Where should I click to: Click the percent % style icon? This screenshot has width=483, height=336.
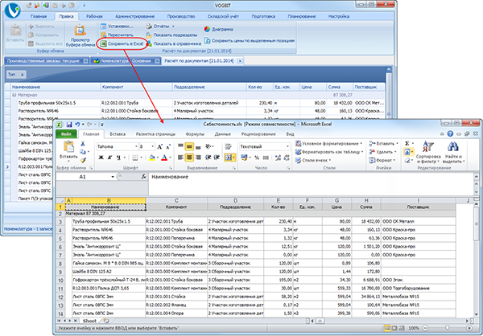point(257,158)
